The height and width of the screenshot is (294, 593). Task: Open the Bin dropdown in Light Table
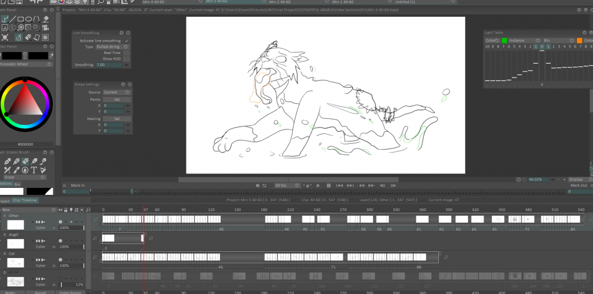[x=559, y=40]
